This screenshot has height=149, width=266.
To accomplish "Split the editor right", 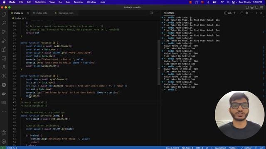I will click(151, 13).
